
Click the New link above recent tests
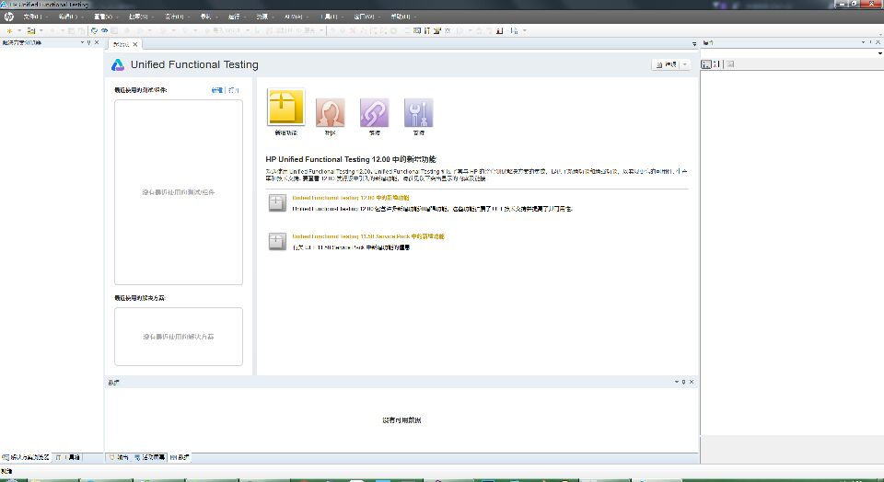point(216,90)
